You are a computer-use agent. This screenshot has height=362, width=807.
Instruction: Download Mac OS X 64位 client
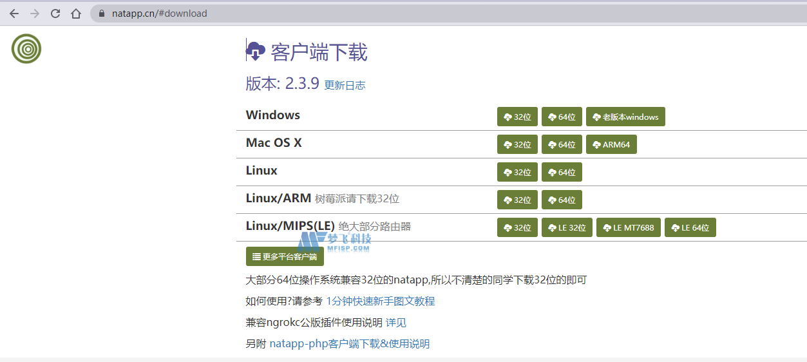click(x=562, y=145)
